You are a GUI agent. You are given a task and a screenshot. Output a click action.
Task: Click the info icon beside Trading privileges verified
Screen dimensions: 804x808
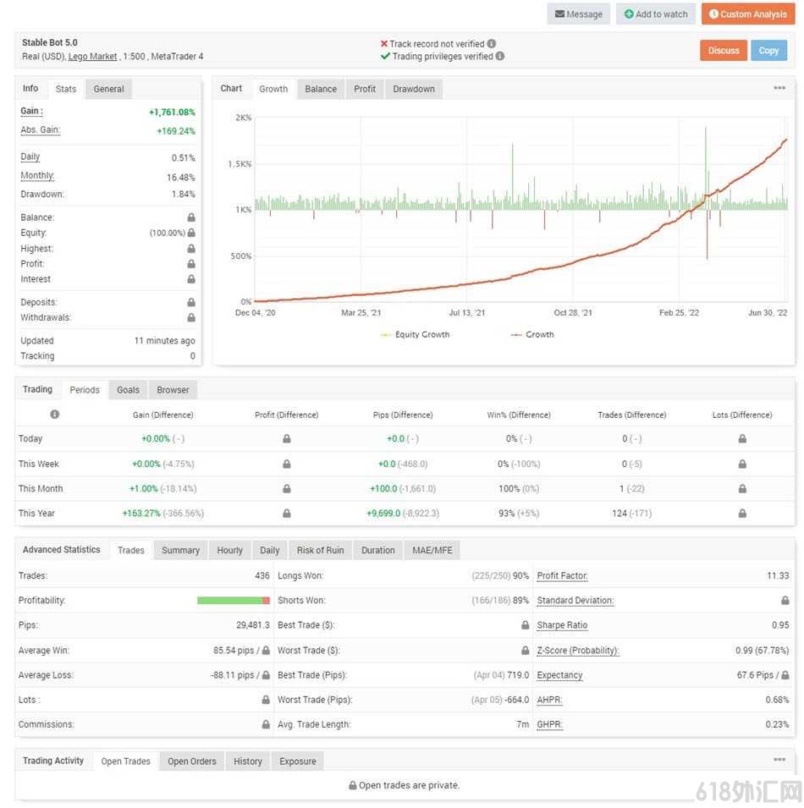pos(500,56)
